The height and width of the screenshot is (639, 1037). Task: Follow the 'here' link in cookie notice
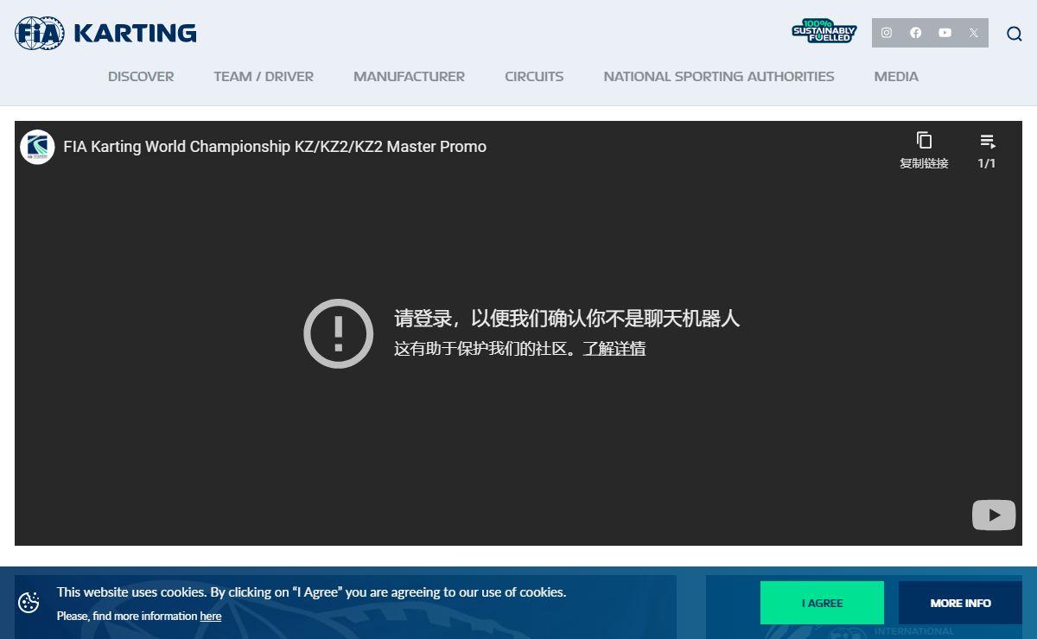click(211, 617)
